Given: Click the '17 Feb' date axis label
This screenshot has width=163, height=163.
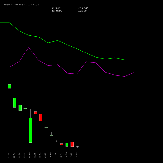Looking at the screenshot, I should click(71, 155).
